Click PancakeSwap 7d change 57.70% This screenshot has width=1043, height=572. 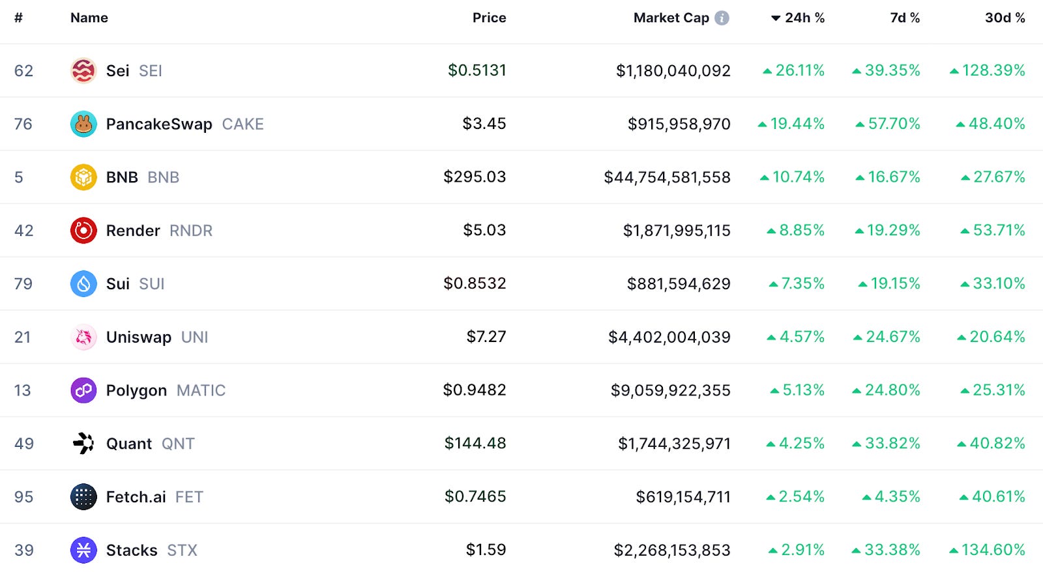888,124
